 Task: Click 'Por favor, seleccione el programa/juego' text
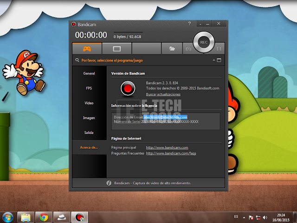point(112,60)
